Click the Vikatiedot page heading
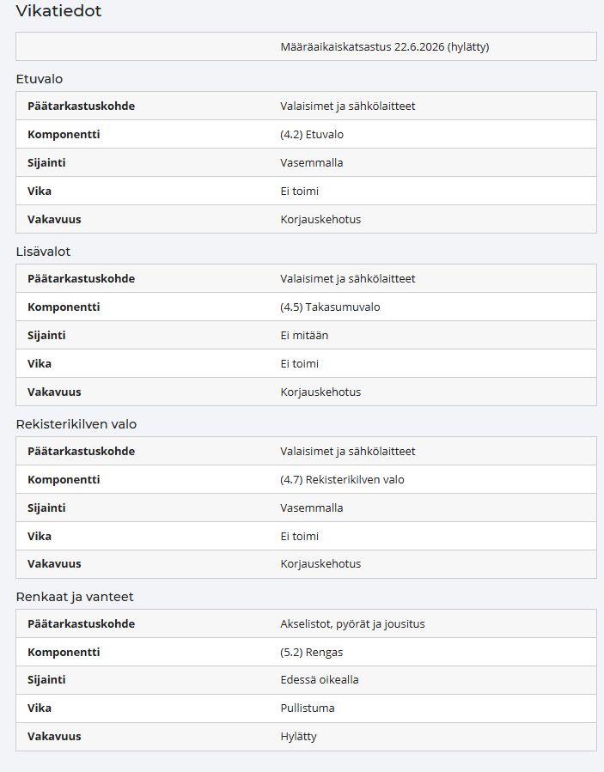 coord(58,11)
